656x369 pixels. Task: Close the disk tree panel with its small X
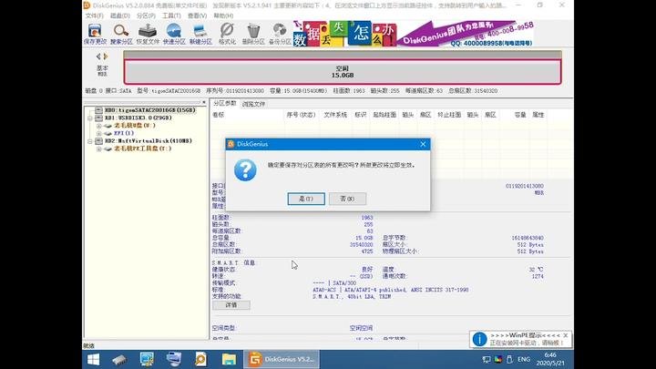(x=204, y=102)
